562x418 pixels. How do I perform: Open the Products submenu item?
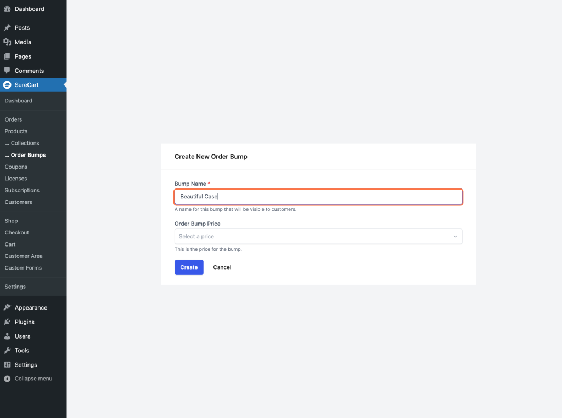point(16,131)
